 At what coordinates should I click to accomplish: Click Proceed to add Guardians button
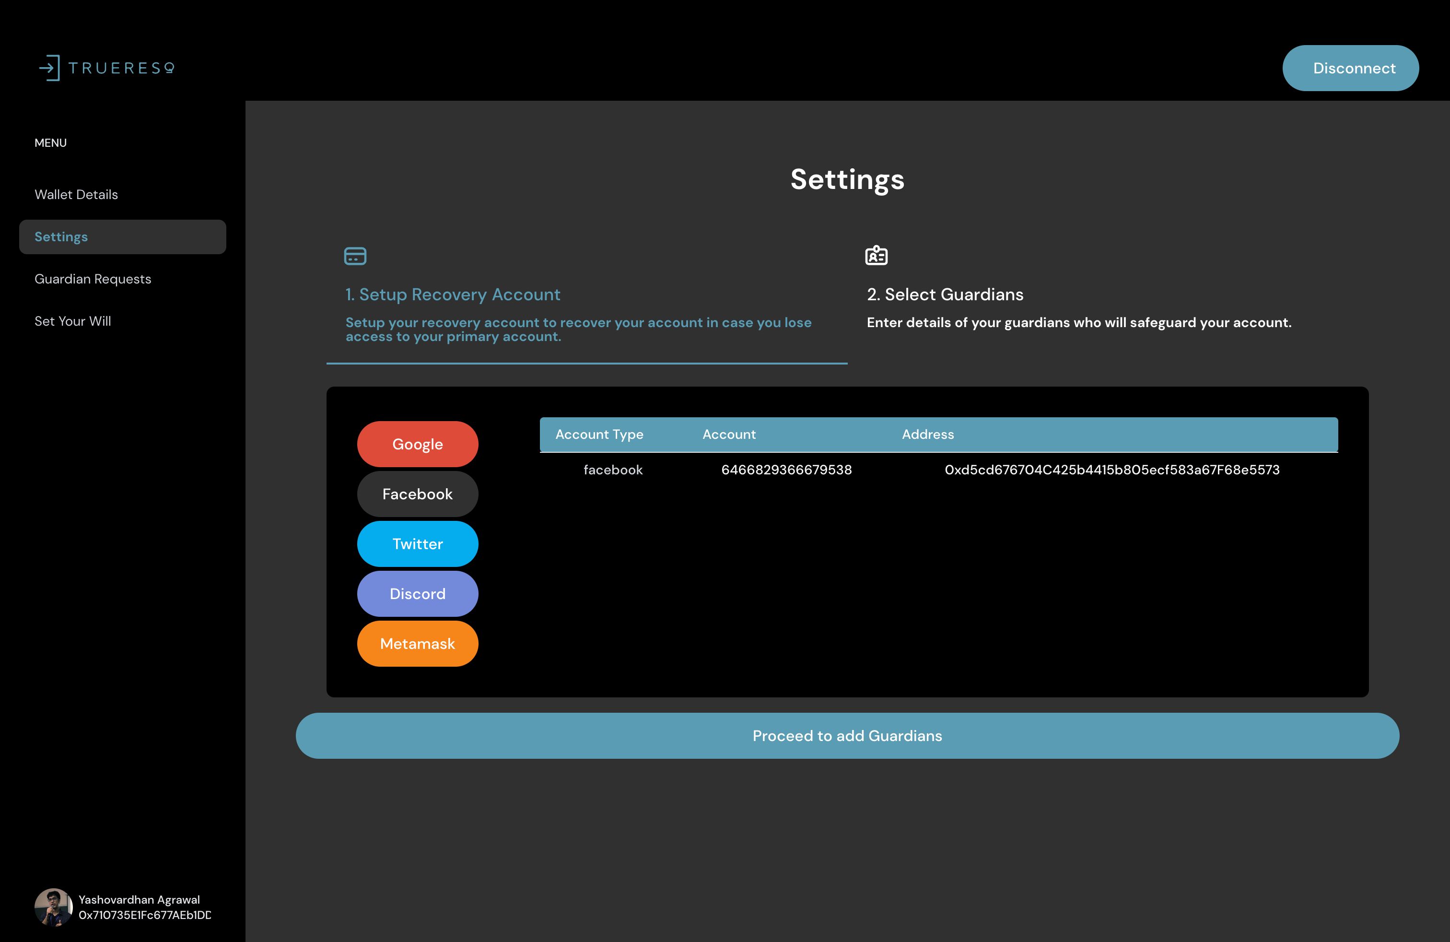coord(848,736)
